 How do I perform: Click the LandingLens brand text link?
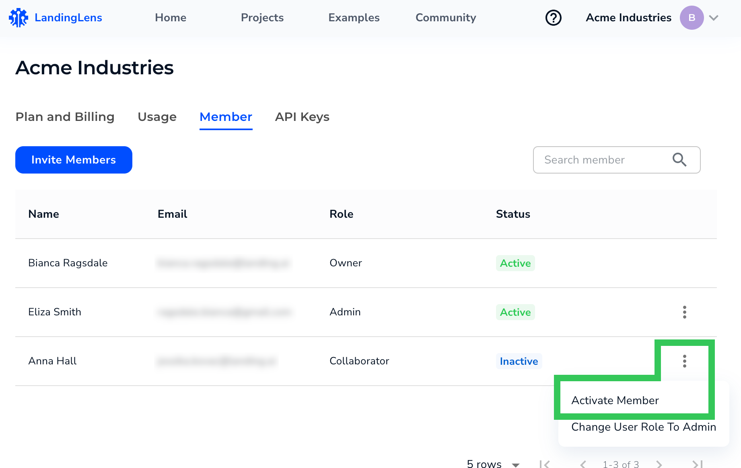pos(68,18)
